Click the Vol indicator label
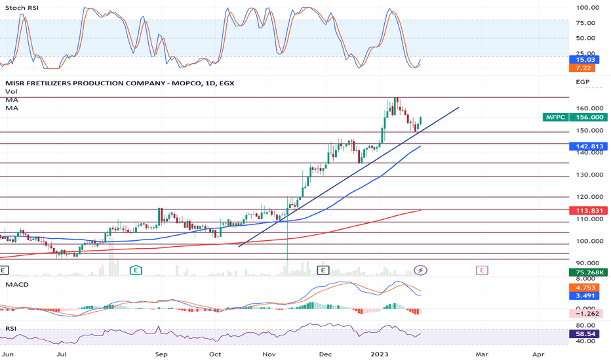 point(11,91)
